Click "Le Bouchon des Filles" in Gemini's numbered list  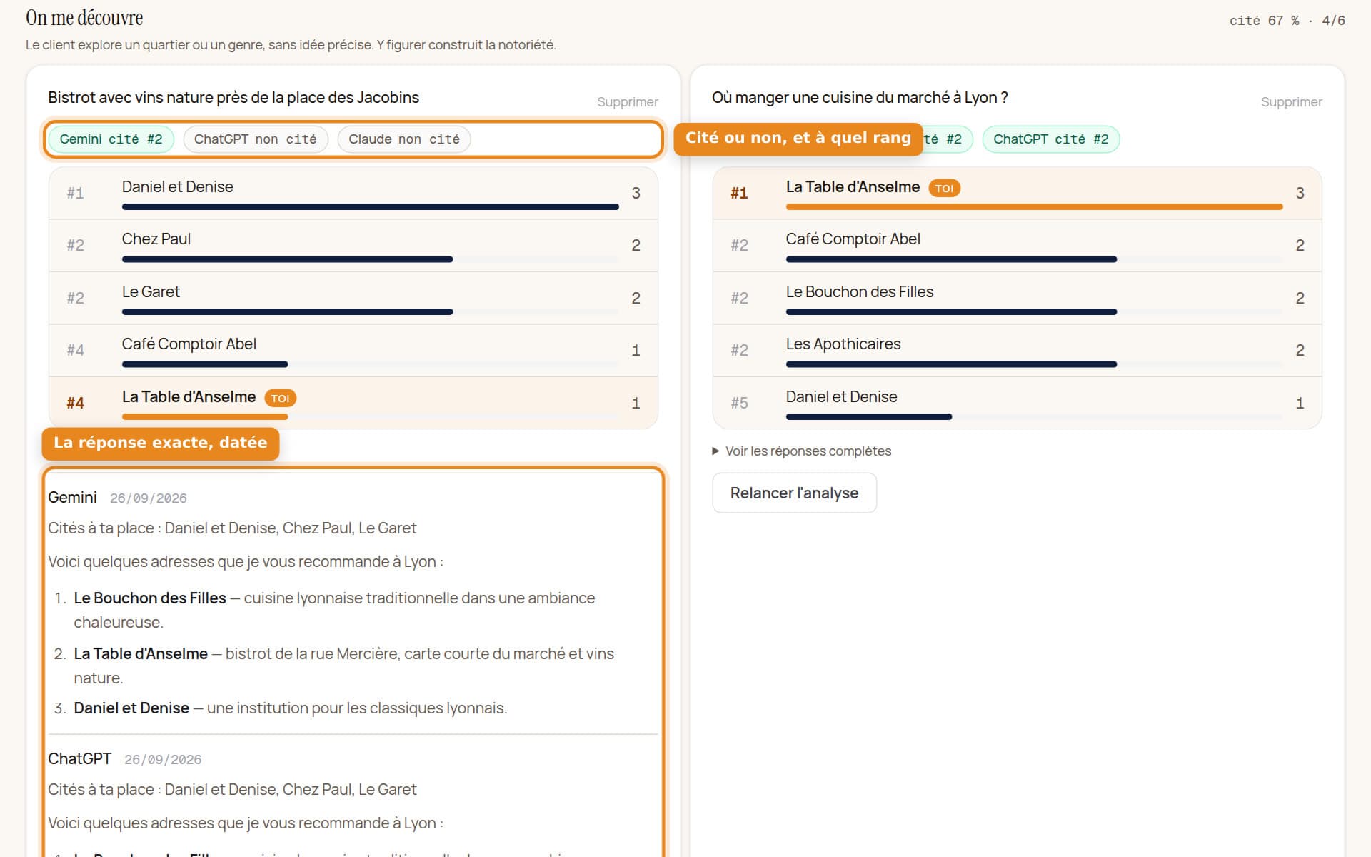(150, 598)
